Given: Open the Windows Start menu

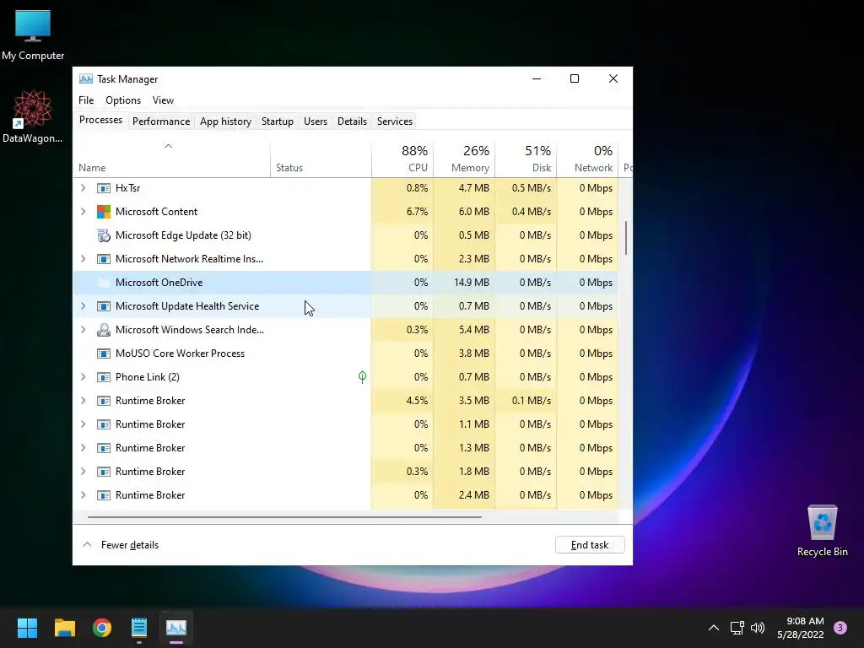Looking at the screenshot, I should [x=27, y=628].
